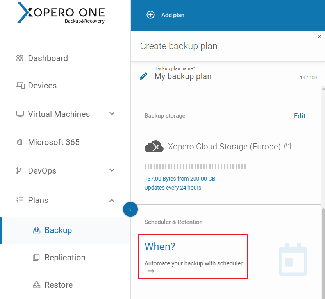Expand the DevOps sidebar section
The width and height of the screenshot is (325, 299).
click(112, 170)
